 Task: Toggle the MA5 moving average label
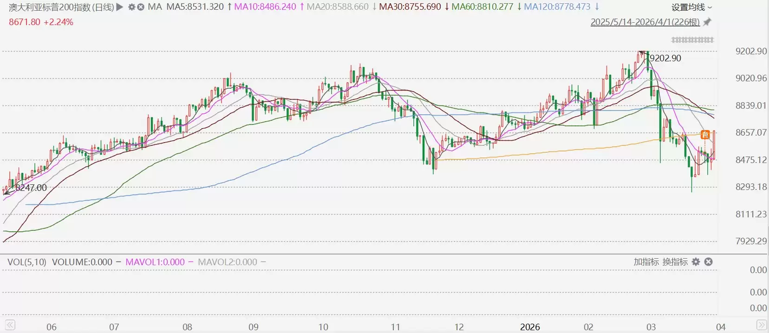point(195,7)
